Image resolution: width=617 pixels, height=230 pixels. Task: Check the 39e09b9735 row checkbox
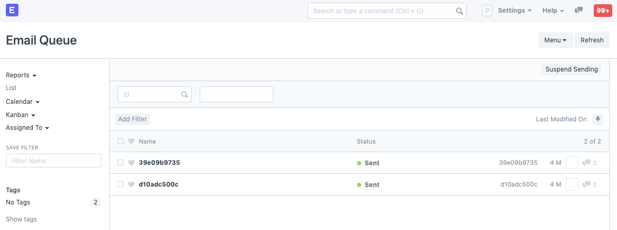(121, 163)
